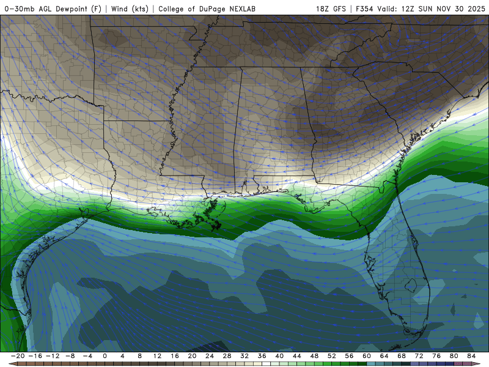489x367 pixels.
Task: Click the 48 value on the color scale
Action: 314,356
